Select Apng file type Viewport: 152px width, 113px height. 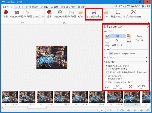[x=137, y=36]
